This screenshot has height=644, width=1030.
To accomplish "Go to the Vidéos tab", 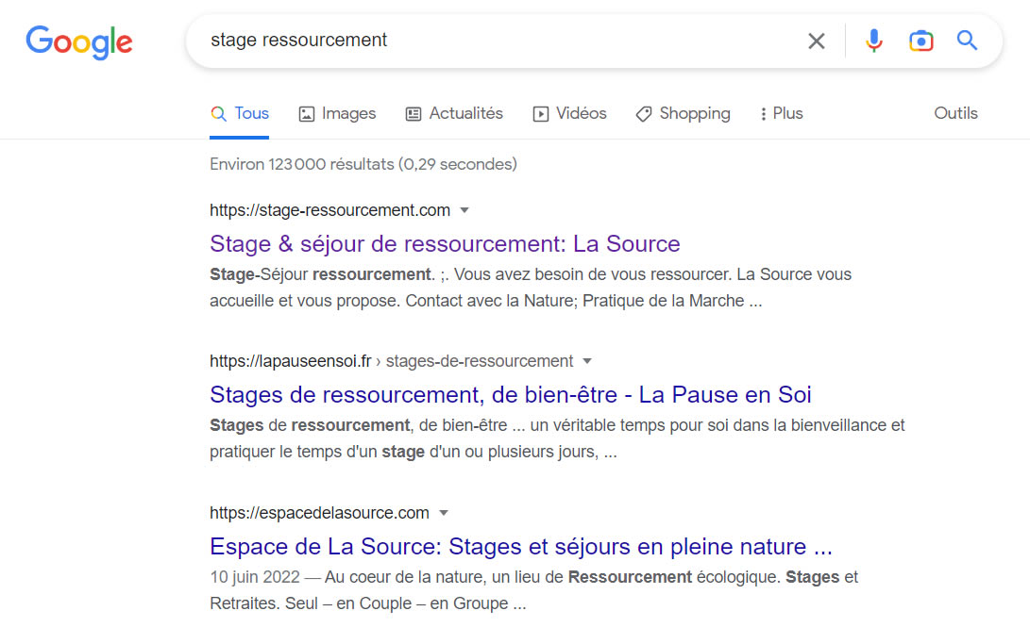I will (x=569, y=114).
